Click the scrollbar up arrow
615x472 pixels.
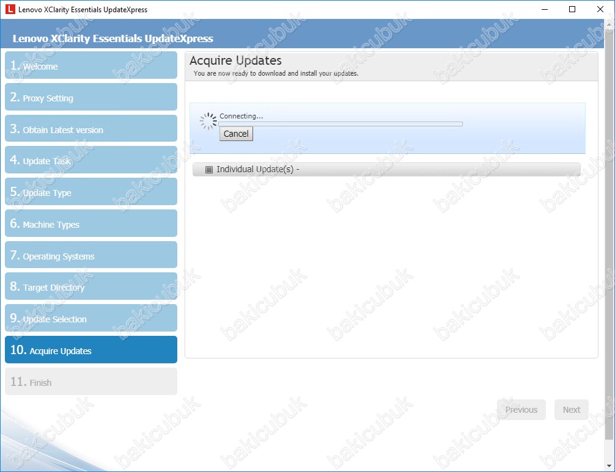point(609,24)
